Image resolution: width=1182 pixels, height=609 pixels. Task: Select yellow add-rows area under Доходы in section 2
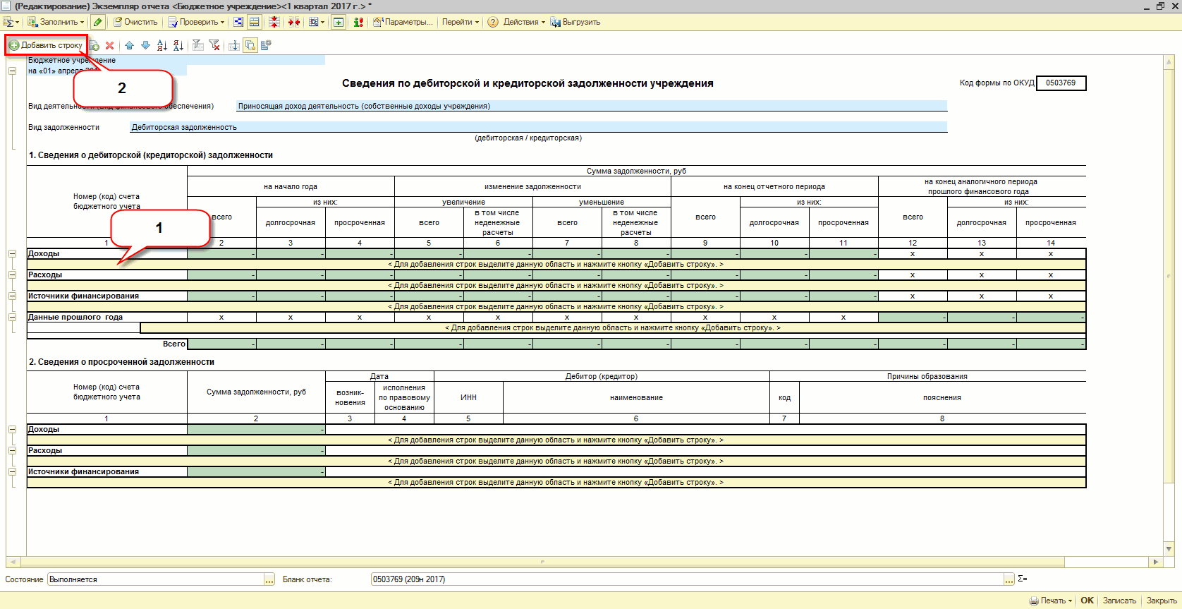pos(556,440)
